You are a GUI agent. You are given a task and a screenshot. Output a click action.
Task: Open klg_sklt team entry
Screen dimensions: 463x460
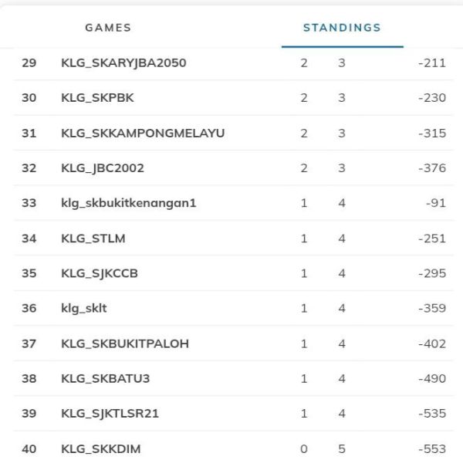[x=83, y=308]
